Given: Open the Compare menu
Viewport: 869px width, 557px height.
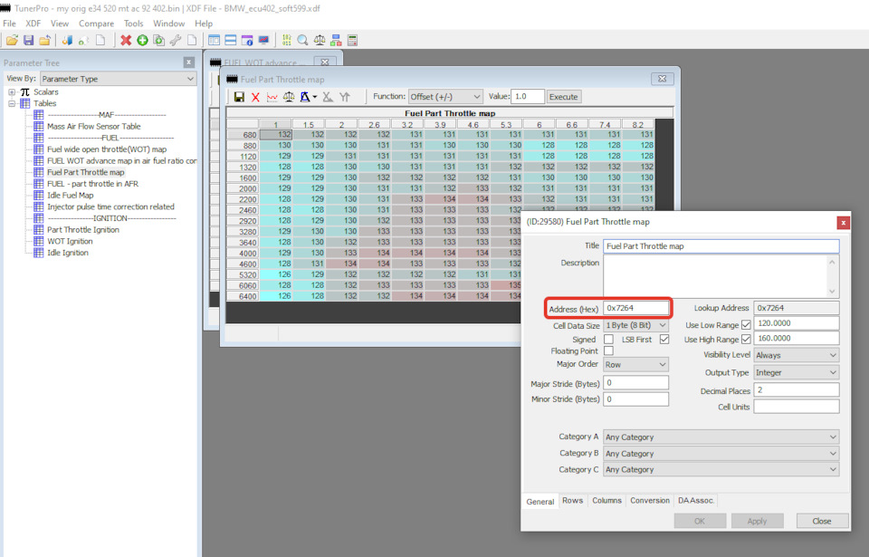Looking at the screenshot, I should pyautogui.click(x=97, y=24).
